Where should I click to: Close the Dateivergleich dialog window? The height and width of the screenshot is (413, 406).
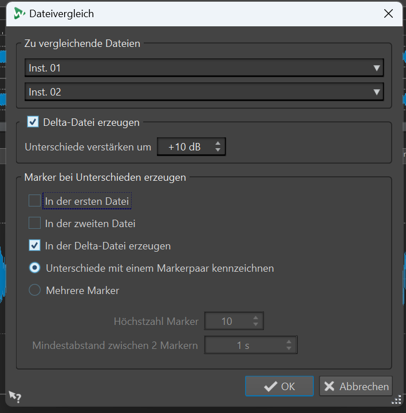(x=388, y=13)
